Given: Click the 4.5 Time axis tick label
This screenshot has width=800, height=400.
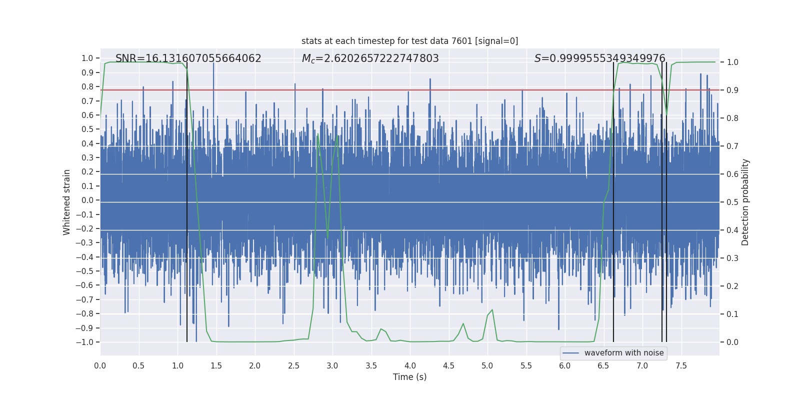Looking at the screenshot, I should [448, 366].
